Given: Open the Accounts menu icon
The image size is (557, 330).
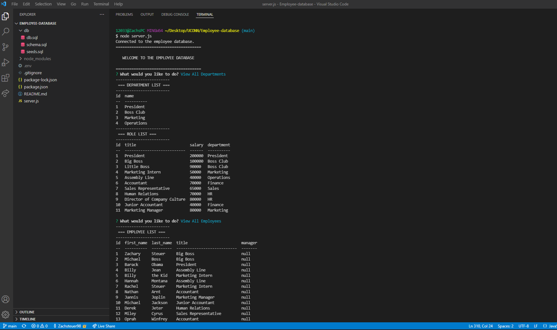Looking at the screenshot, I should pos(5,299).
